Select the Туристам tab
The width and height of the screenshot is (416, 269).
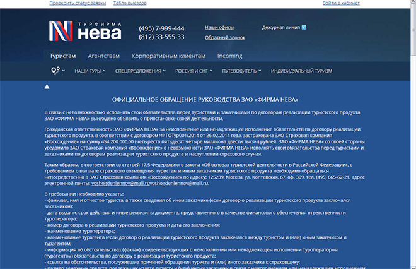point(62,56)
